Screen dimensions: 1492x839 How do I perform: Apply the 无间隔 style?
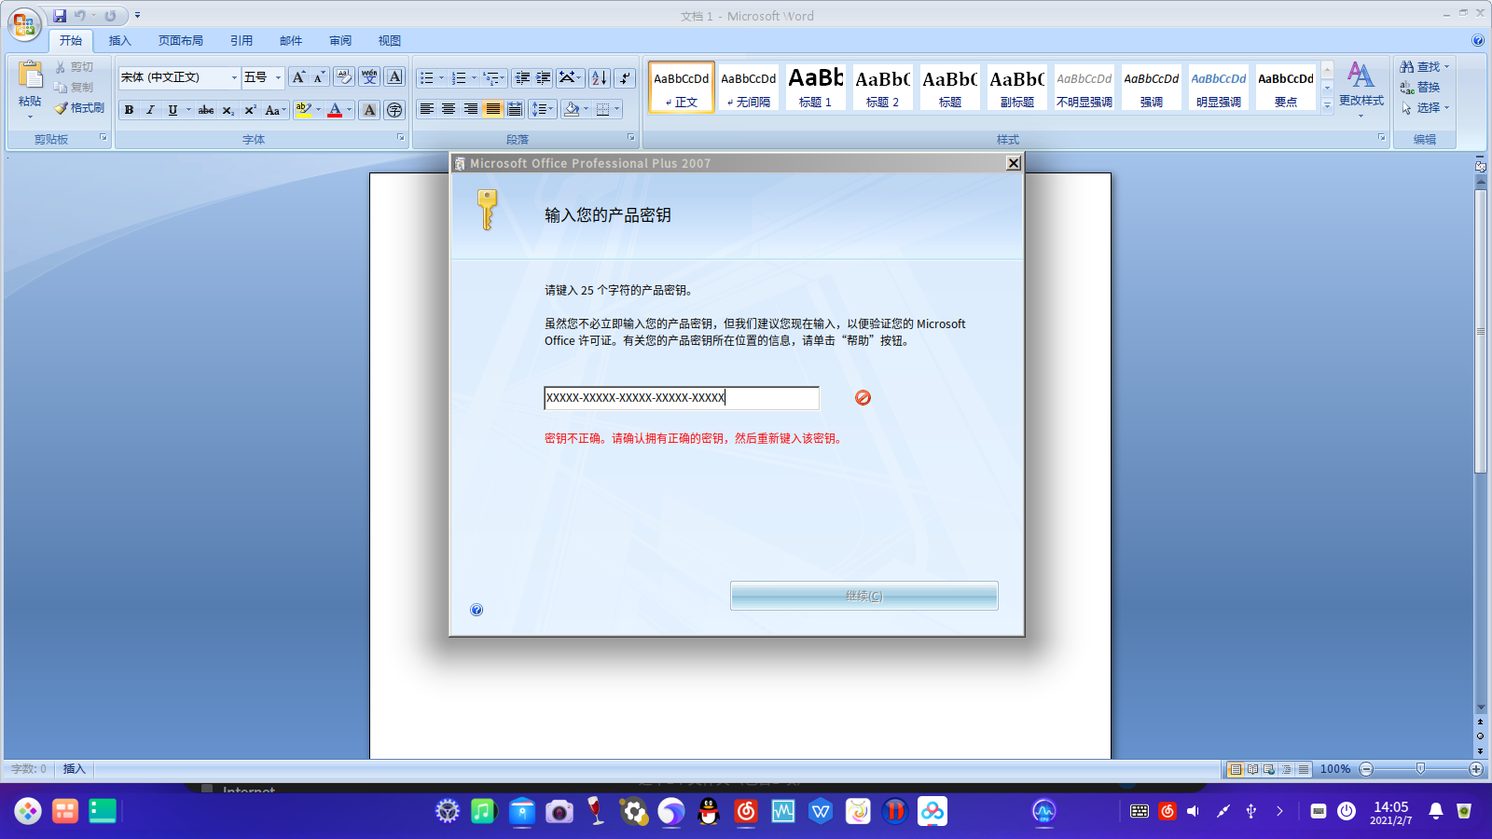[x=749, y=87]
